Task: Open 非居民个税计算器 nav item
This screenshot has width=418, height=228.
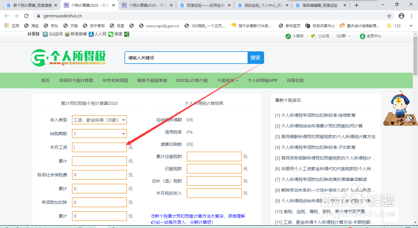Action: coord(76,80)
